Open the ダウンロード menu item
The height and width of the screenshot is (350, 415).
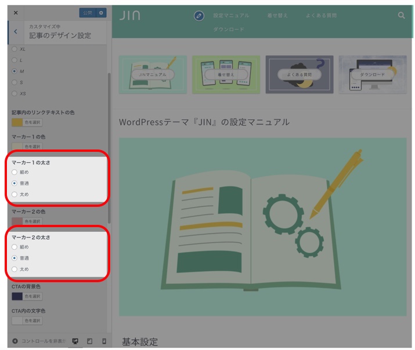pyautogui.click(x=229, y=30)
